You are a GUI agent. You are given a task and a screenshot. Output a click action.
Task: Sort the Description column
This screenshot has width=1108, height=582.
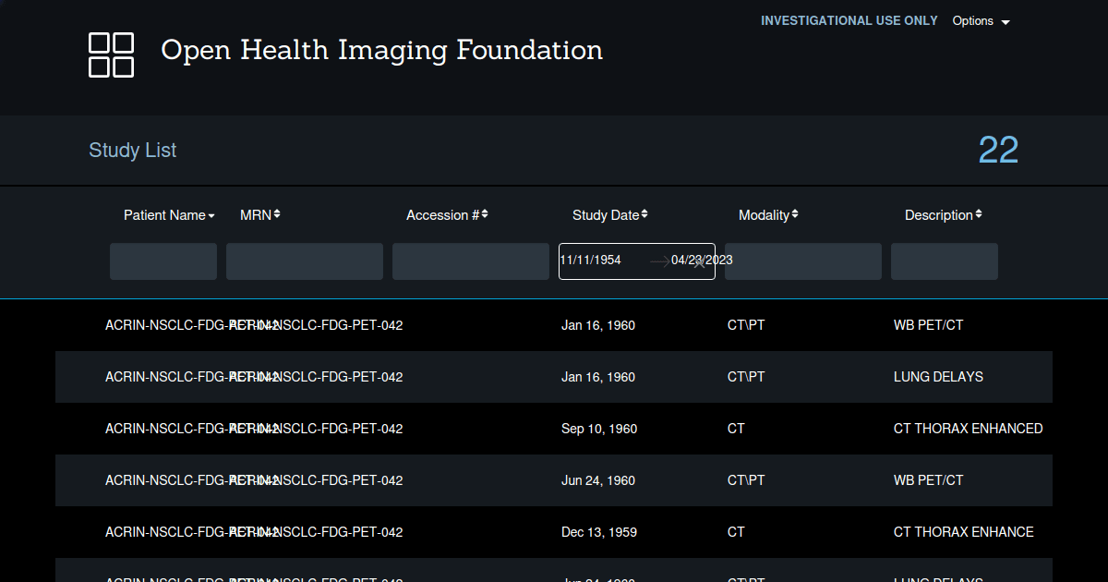pos(980,214)
